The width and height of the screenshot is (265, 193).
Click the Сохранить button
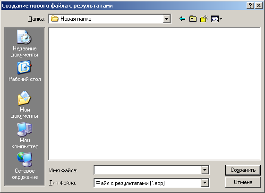[243, 170]
